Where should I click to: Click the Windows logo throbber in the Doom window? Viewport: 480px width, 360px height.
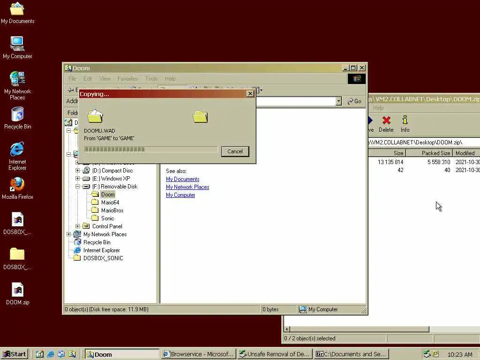coord(356,79)
